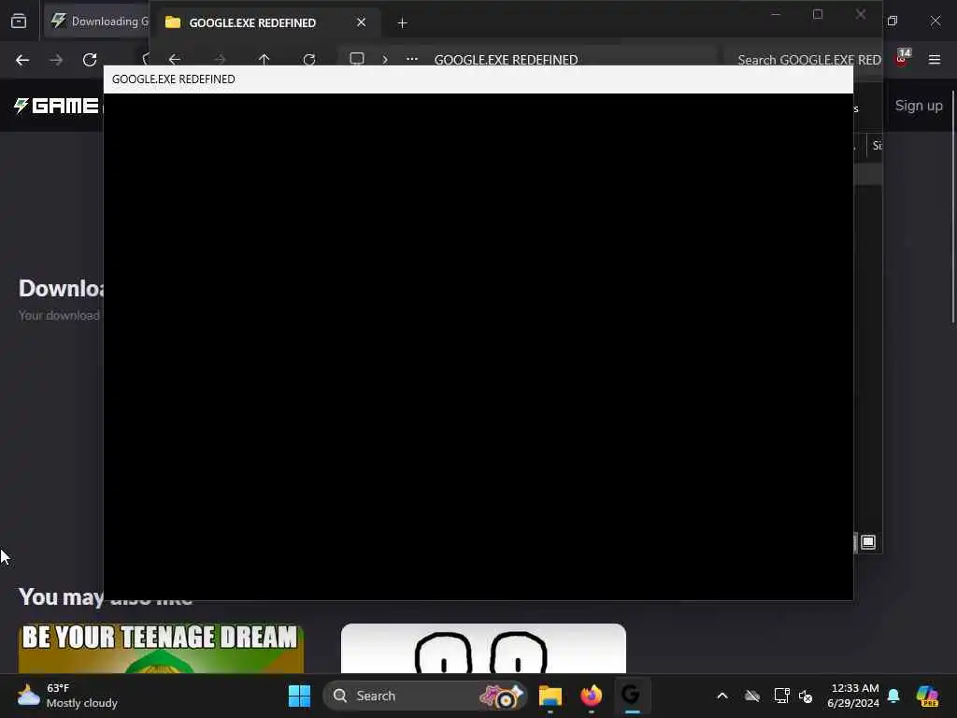This screenshot has height=718, width=957.
Task: Click the Firefox page vertical scrollbar
Action: pos(953,208)
